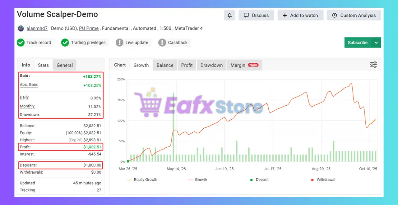Toggle the Equity Growth legend series
The width and height of the screenshot is (398, 205).
[x=142, y=180]
